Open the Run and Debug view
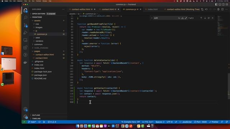Screen dimensions: 230x129 point(26,33)
